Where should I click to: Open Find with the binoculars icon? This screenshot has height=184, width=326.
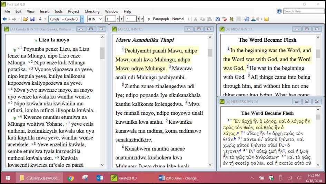point(218,19)
